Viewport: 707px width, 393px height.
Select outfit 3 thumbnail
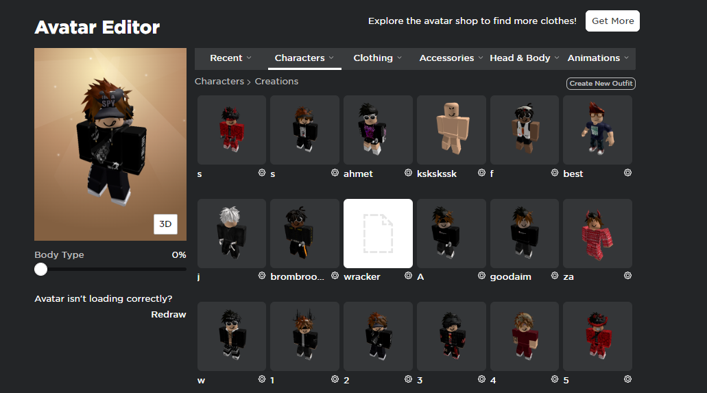[451, 337]
